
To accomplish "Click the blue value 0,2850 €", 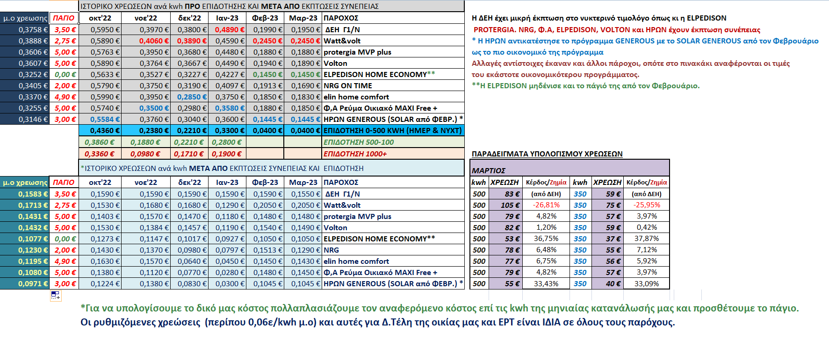I will pyautogui.click(x=189, y=97).
